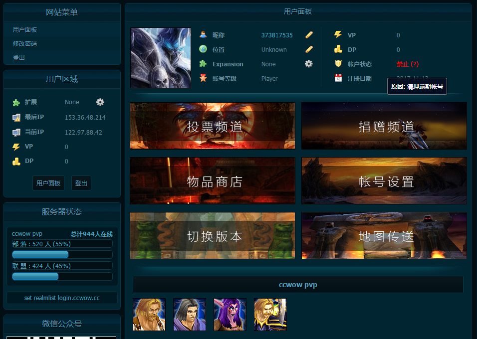Select the purple night elf character portrait
477x339 pixels.
(x=230, y=315)
